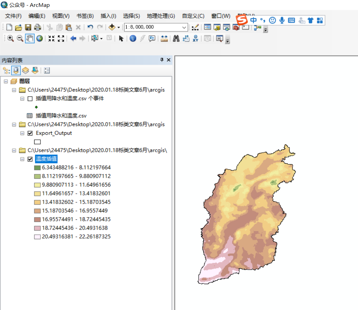Open the Catalog window icon
The image size is (358, 310).
[x=217, y=27]
